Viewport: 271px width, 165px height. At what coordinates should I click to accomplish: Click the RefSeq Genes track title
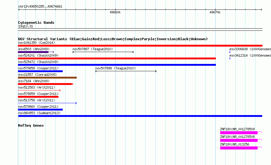pos(31,125)
